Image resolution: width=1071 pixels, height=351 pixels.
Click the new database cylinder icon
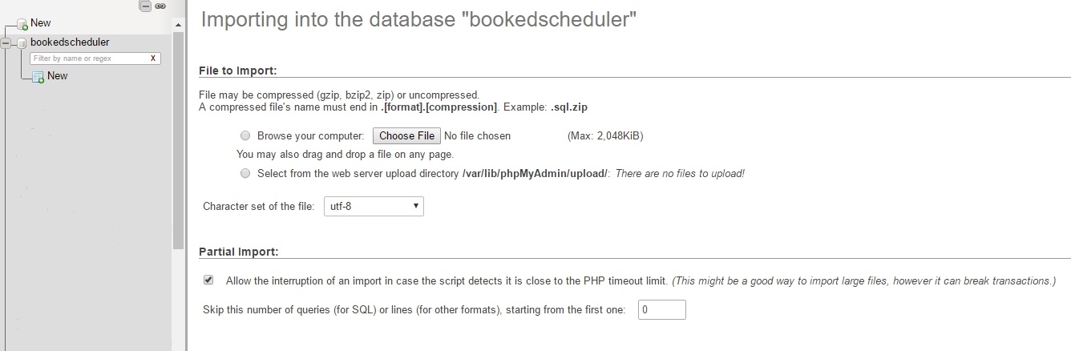coord(22,25)
